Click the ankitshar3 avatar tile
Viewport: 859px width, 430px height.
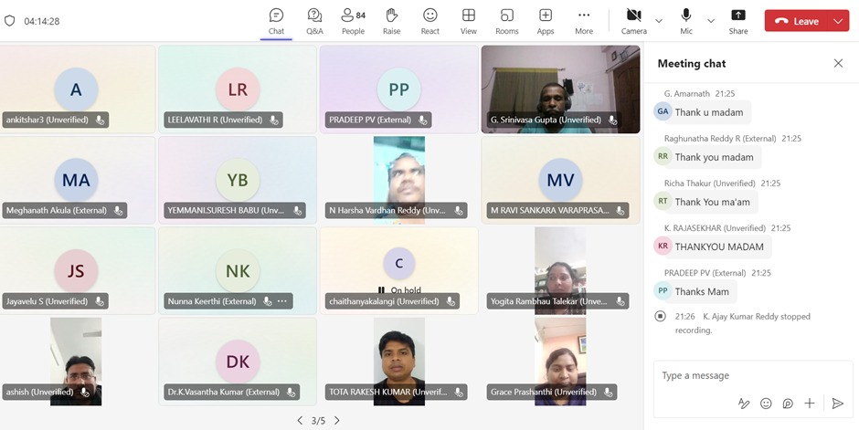pyautogui.click(x=76, y=89)
